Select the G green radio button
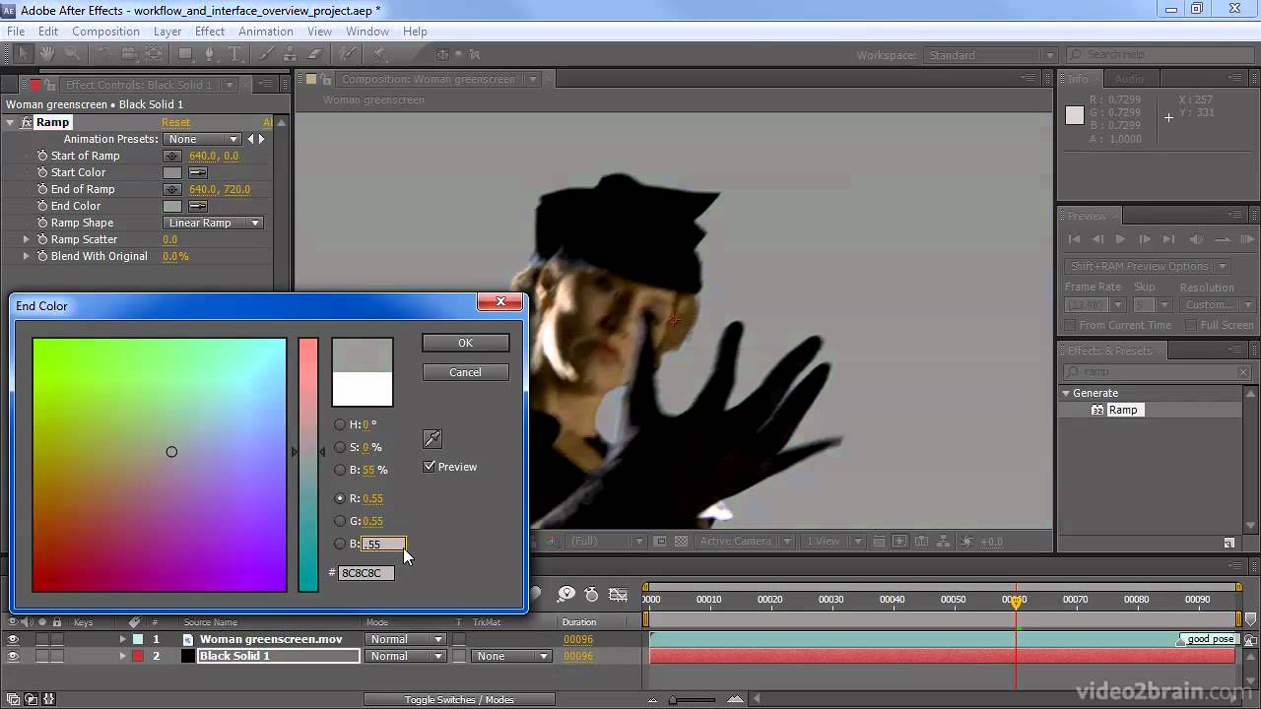The image size is (1261, 709). [x=340, y=521]
